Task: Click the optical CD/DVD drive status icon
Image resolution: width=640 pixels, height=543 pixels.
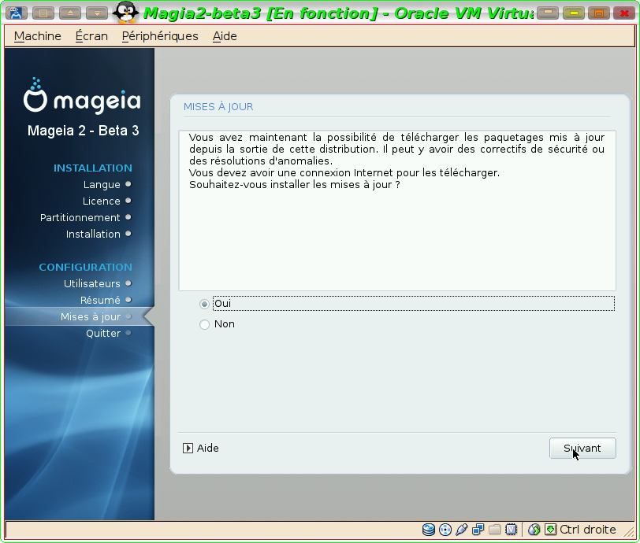Action: point(445,530)
